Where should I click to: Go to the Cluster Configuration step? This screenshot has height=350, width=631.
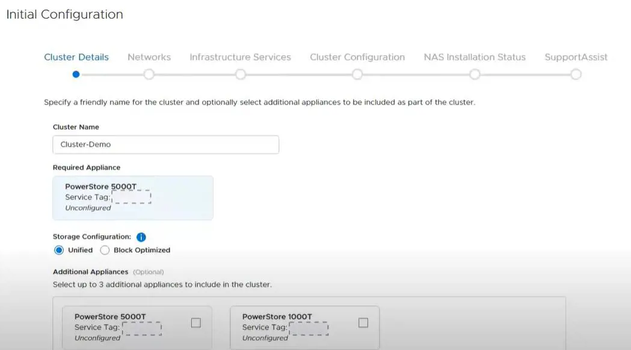pos(357,57)
